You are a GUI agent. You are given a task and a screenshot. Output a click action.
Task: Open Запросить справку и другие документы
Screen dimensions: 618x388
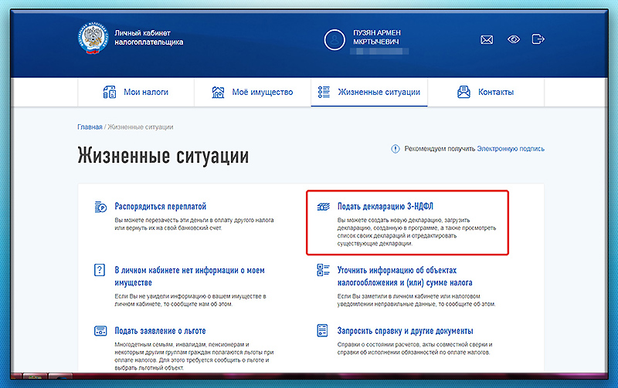pyautogui.click(x=405, y=331)
